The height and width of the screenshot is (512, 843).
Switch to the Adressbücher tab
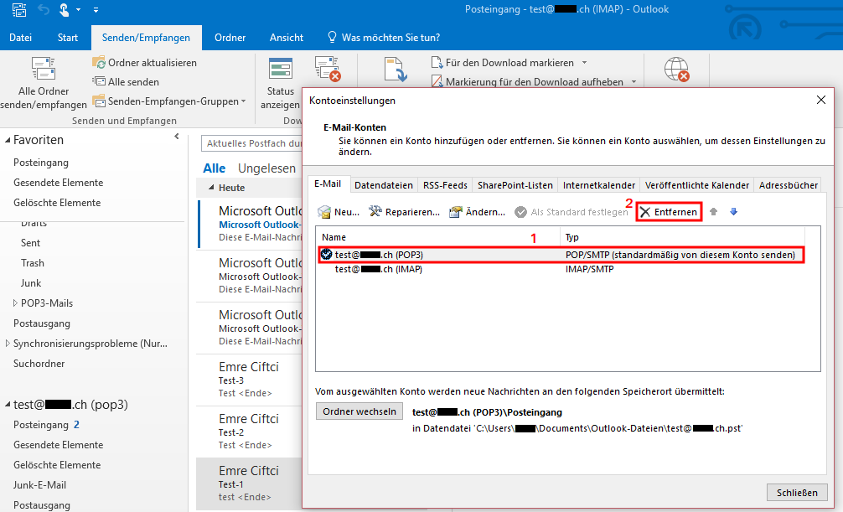coord(789,185)
